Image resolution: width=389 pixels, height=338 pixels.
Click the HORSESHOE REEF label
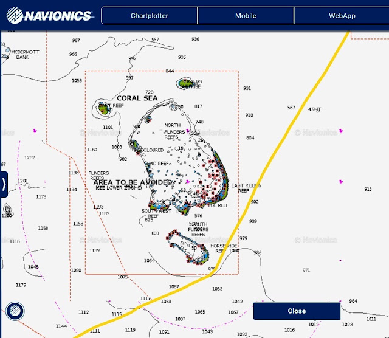[x=223, y=248]
